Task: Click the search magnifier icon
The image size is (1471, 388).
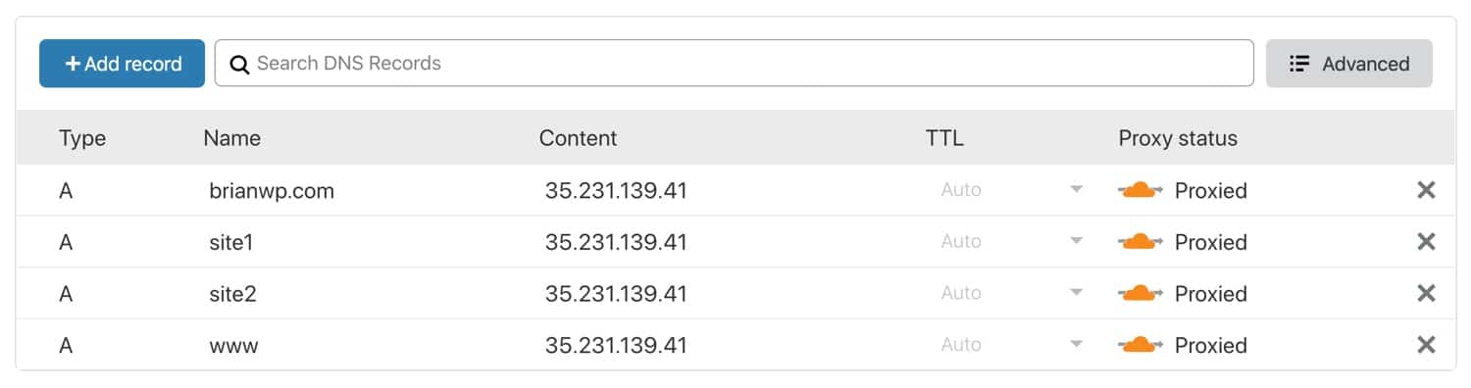Action: 239,65
